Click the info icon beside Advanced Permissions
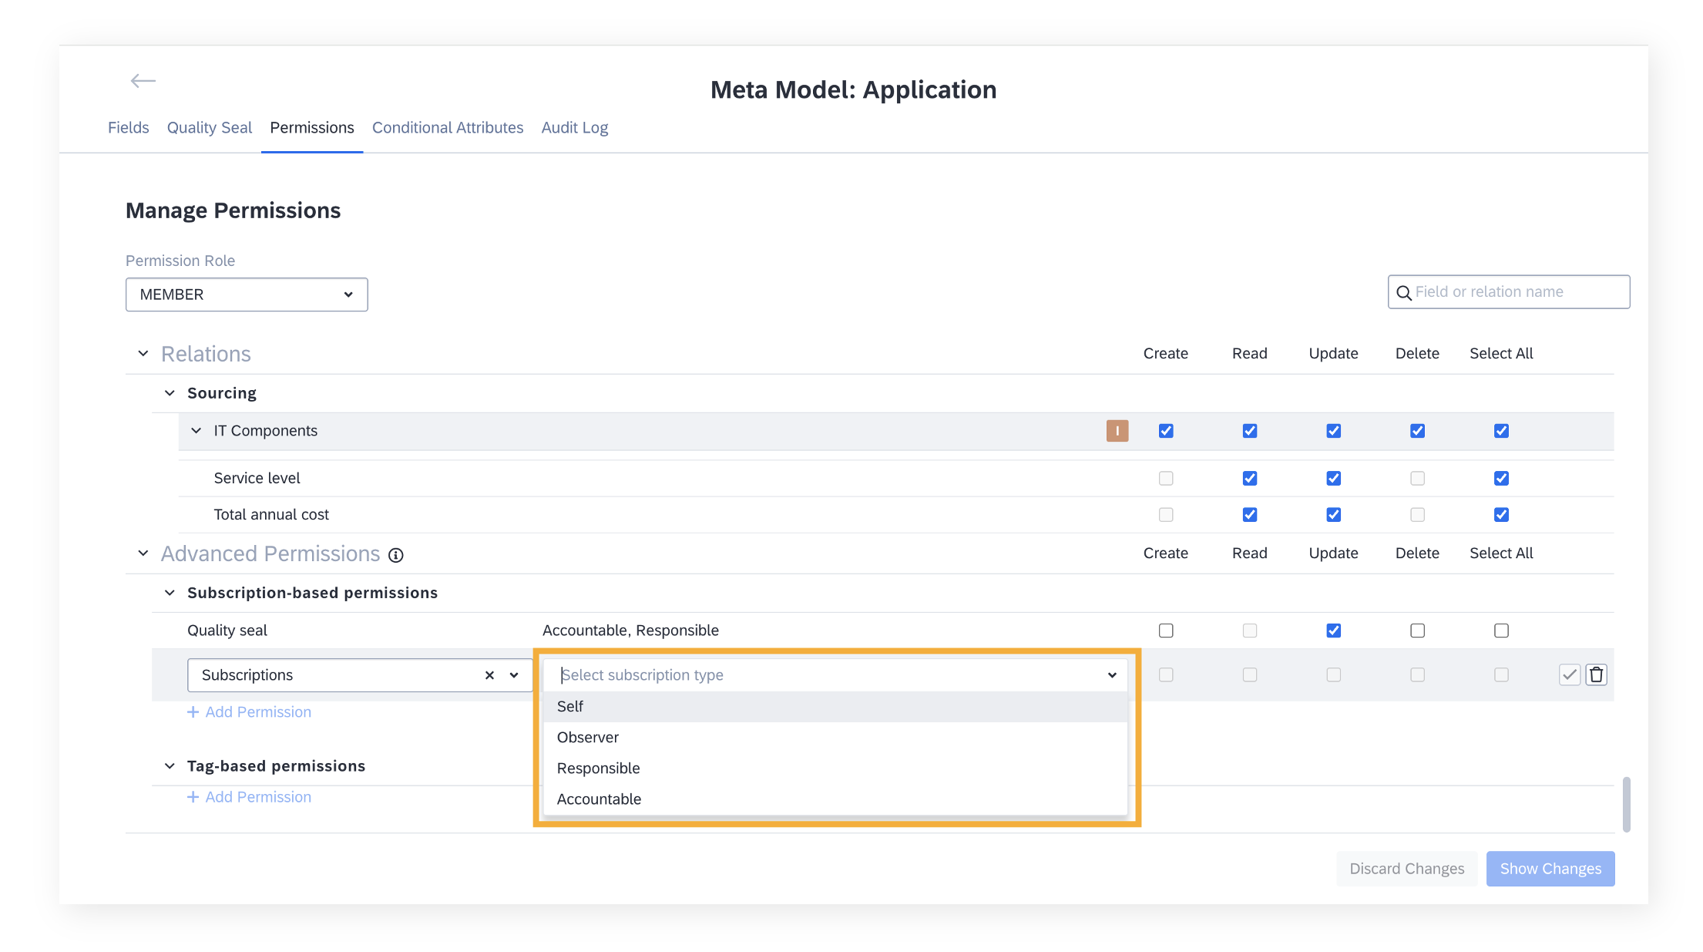This screenshot has height=952, width=1703. [396, 555]
